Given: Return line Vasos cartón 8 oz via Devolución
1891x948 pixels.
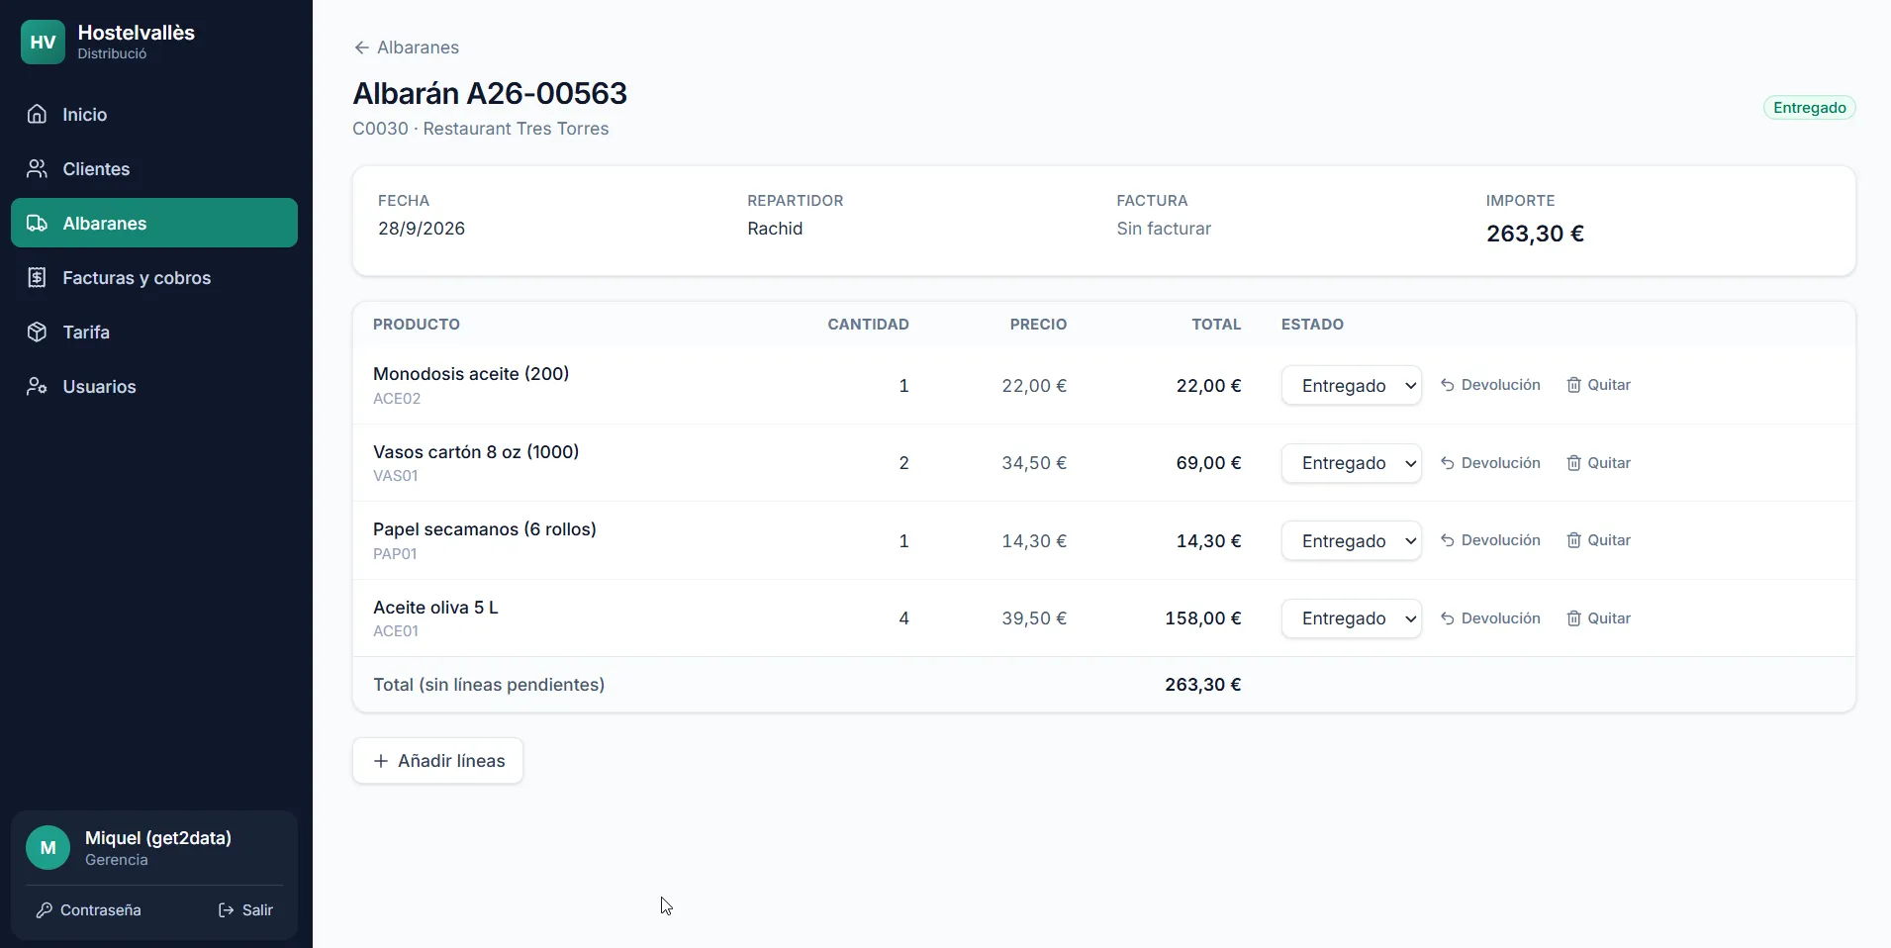Looking at the screenshot, I should (x=1490, y=463).
